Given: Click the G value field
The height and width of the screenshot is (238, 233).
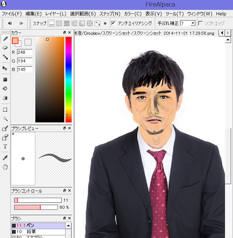Looking at the screenshot, I should 25,61.
